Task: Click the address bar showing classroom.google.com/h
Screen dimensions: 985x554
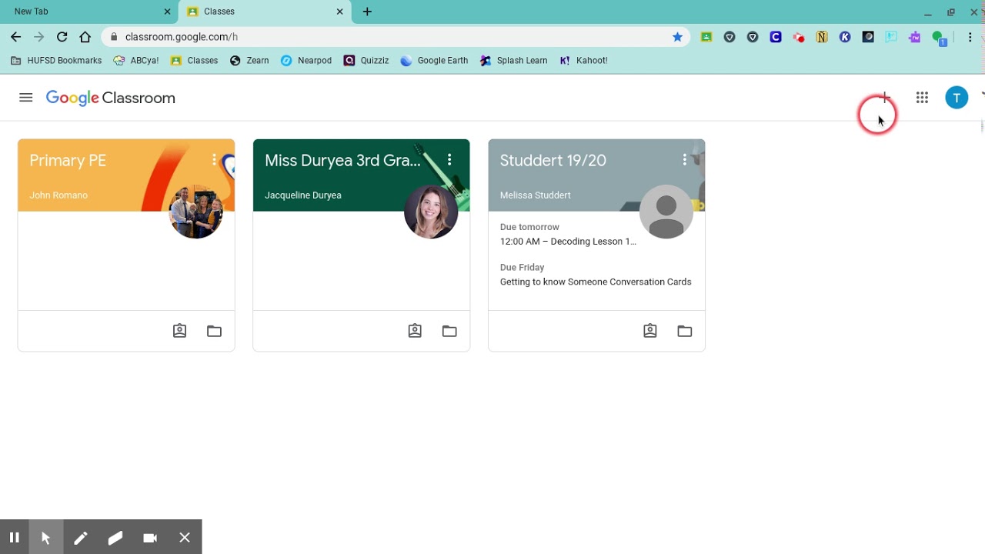Action: pos(396,37)
